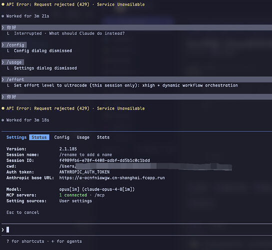Open the Stats tab
The image size is (272, 250).
(x=103, y=137)
